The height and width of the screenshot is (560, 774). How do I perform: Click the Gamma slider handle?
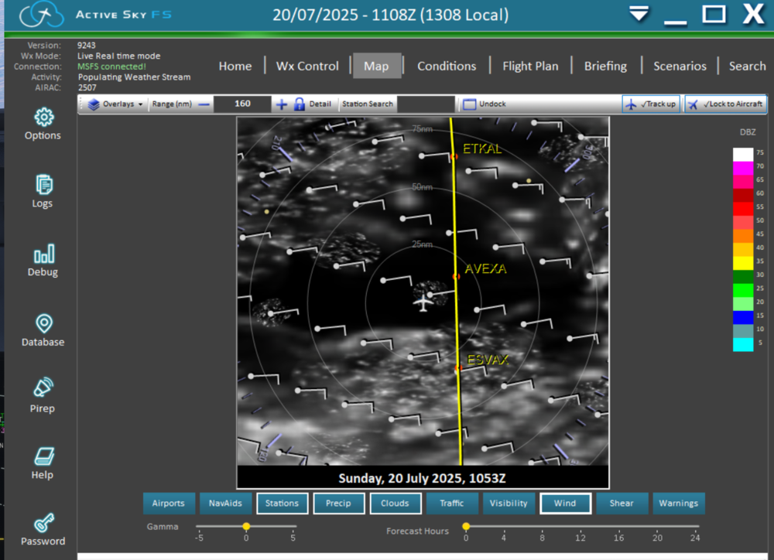point(246,526)
